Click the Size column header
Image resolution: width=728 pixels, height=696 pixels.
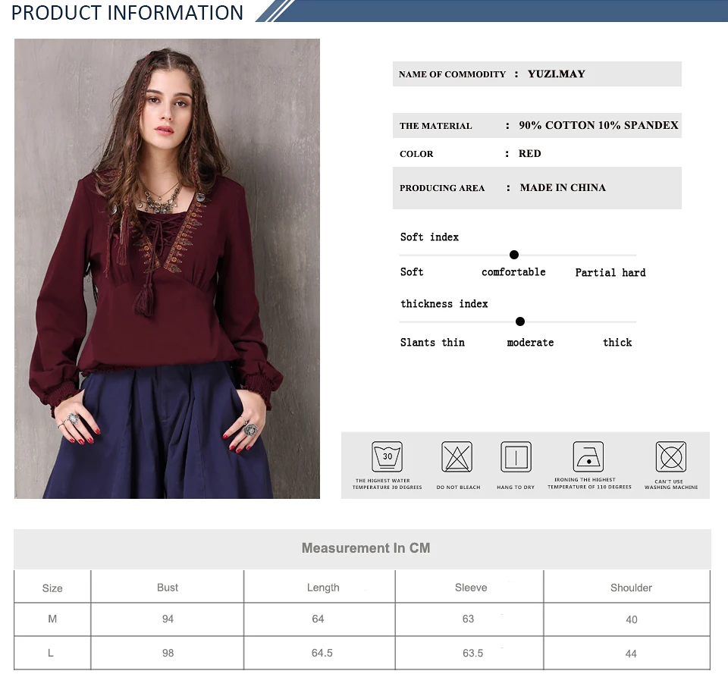coord(52,588)
